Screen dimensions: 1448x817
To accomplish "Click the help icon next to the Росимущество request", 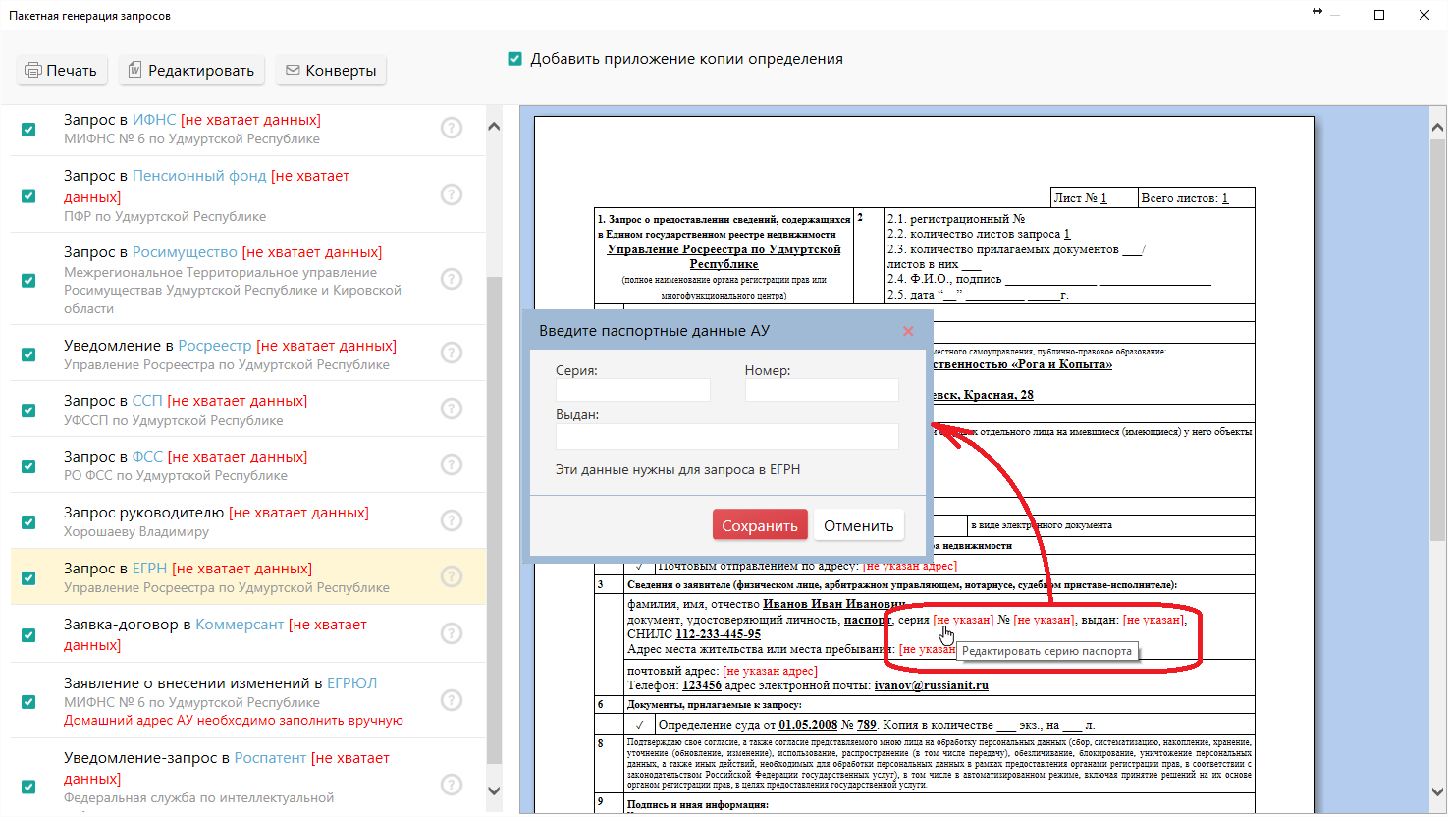I will (x=451, y=279).
